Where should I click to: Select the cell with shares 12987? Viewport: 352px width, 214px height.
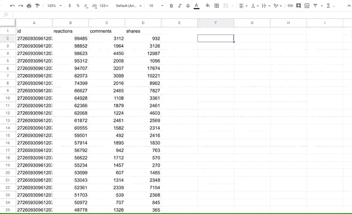pyautogui.click(x=143, y=53)
